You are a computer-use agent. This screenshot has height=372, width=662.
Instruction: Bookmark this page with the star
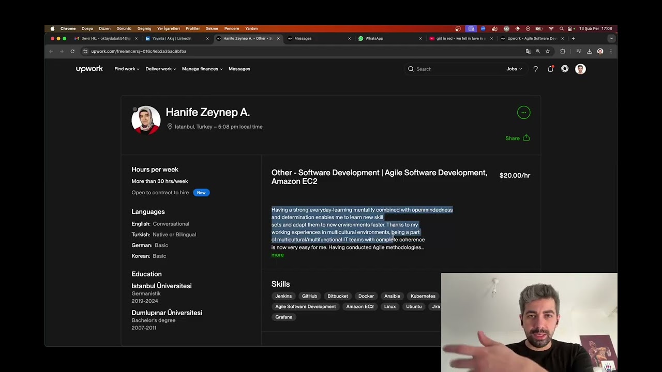(548, 51)
